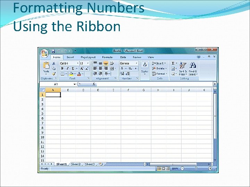This screenshot has height=187, width=250.
Task: Click the Office button logo
Action: coord(44,53)
